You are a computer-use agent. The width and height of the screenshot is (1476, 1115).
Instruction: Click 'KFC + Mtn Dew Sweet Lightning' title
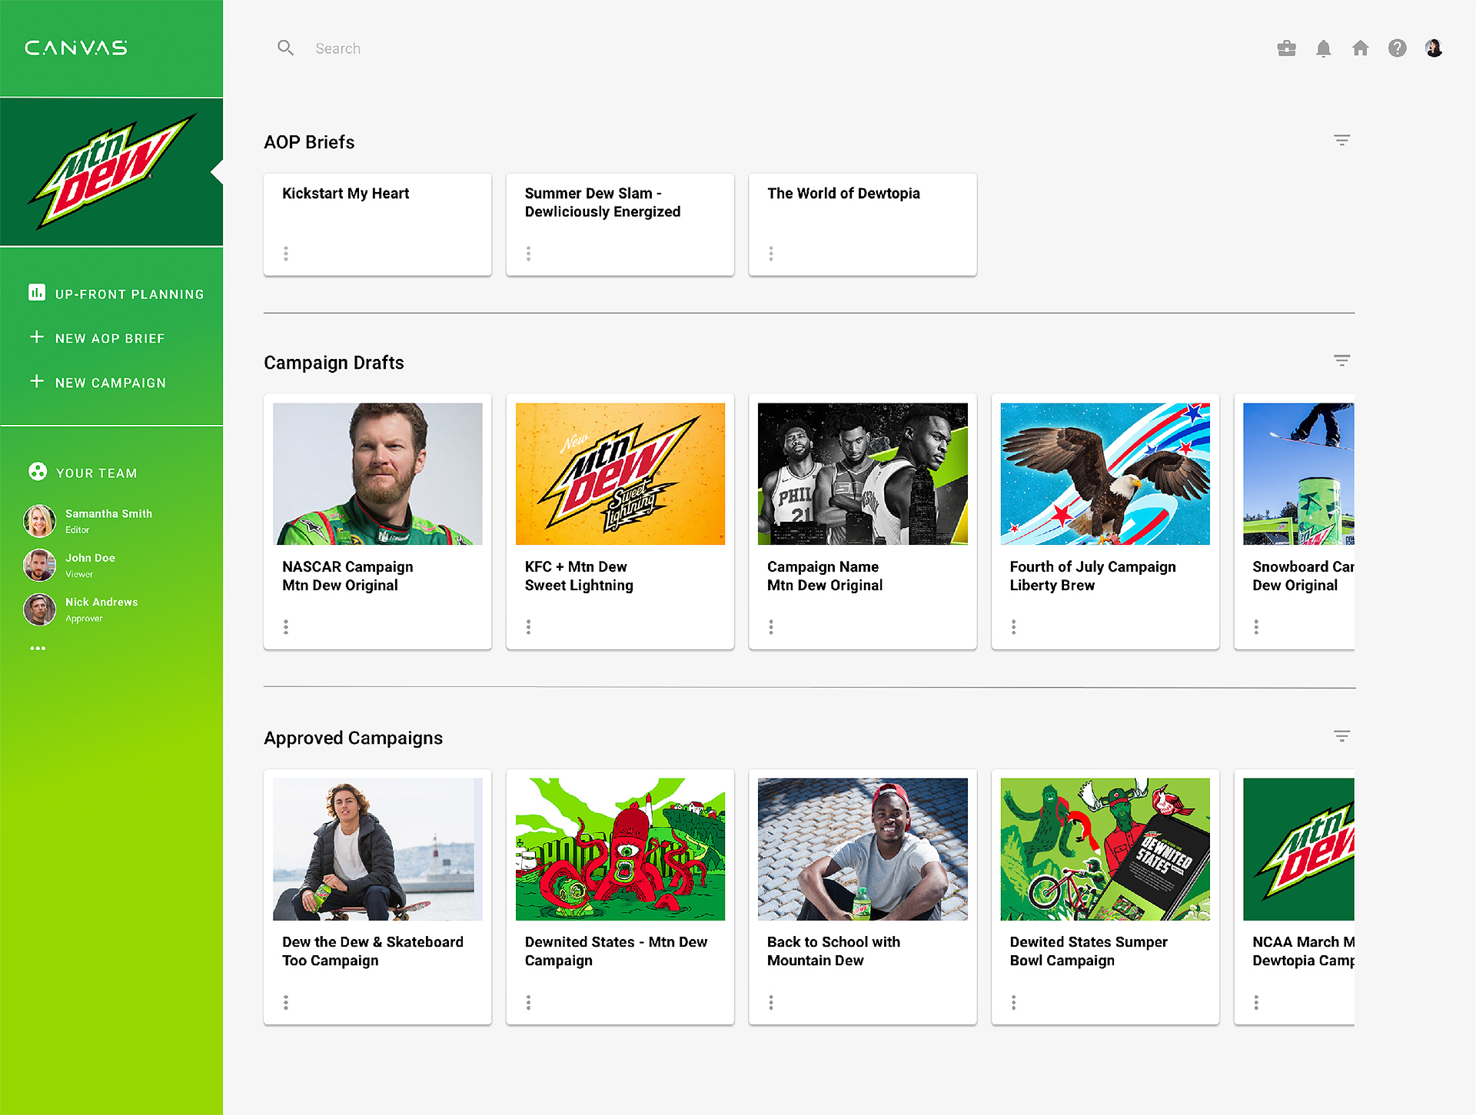coord(579,576)
